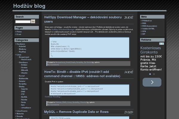Screen dimensions: 179x119
Task: Click the Přihlásit se login link
Action: pos(147,21)
